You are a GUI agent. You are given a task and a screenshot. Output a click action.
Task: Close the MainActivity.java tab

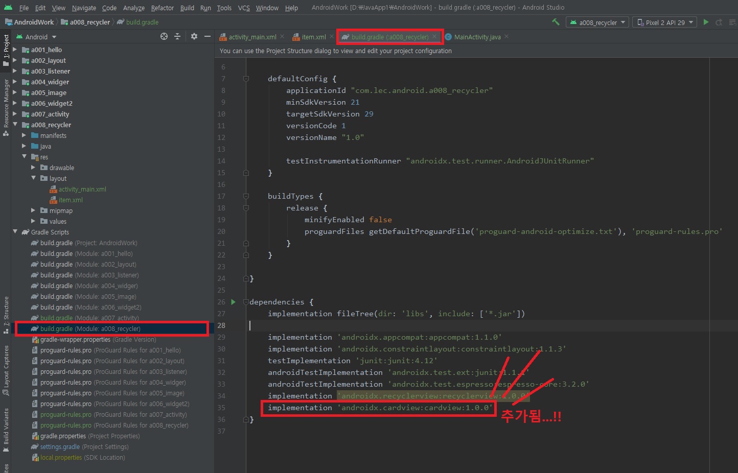tap(506, 37)
